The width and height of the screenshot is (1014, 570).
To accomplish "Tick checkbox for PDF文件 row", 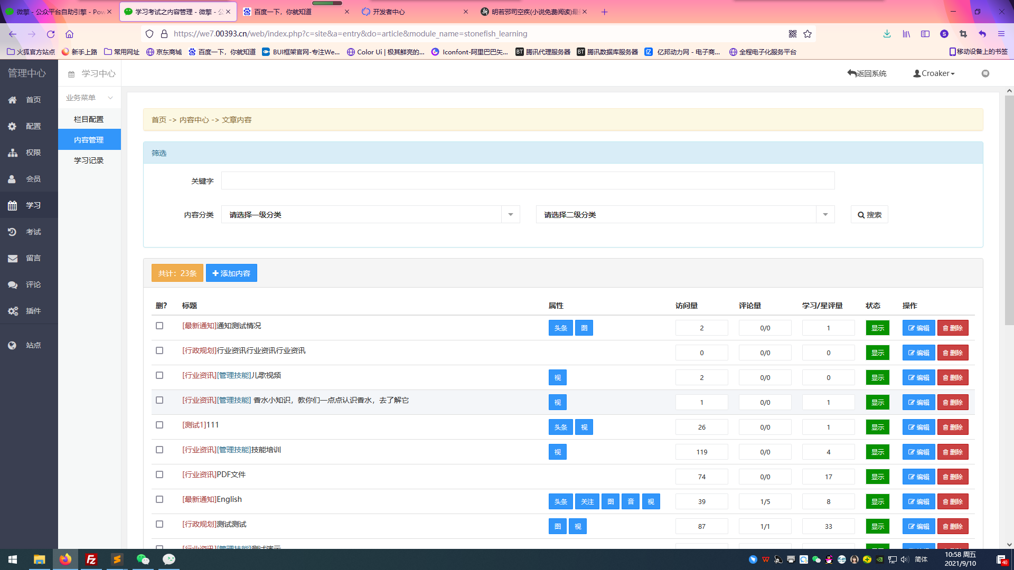I will coord(159,474).
